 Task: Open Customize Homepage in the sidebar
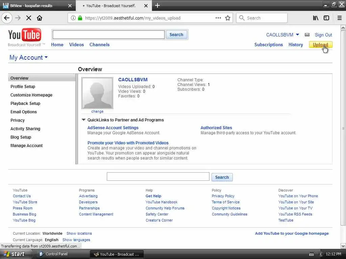tap(31, 95)
